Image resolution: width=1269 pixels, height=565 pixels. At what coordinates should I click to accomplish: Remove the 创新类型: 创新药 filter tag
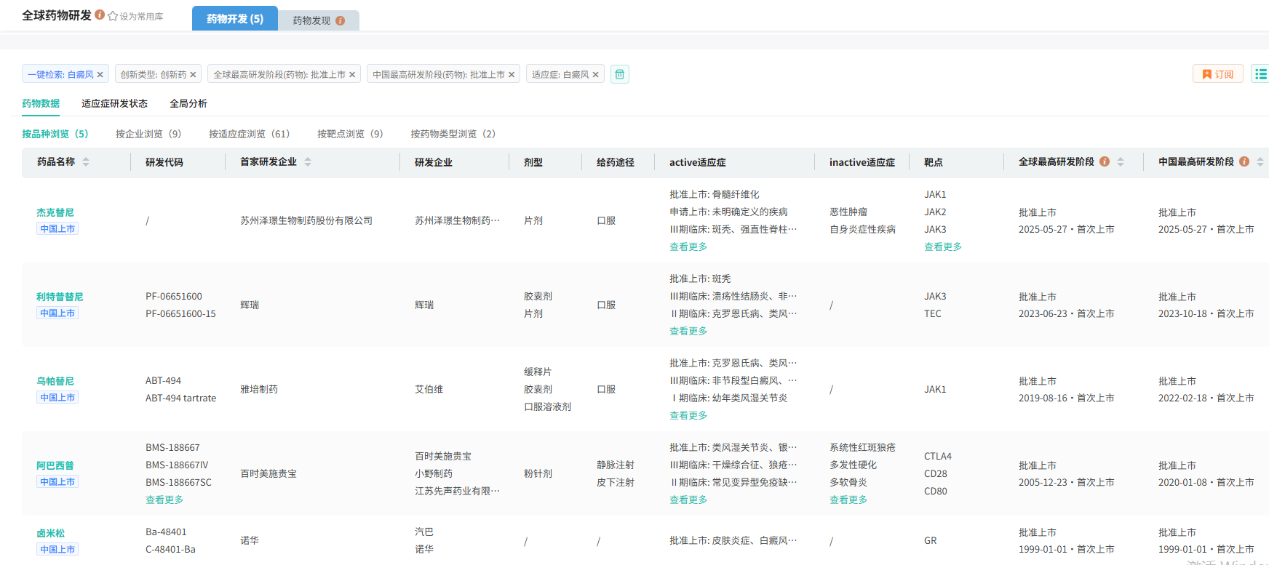[x=193, y=75]
